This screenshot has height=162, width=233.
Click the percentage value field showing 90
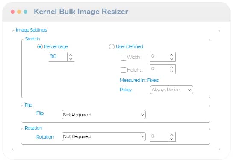58,57
